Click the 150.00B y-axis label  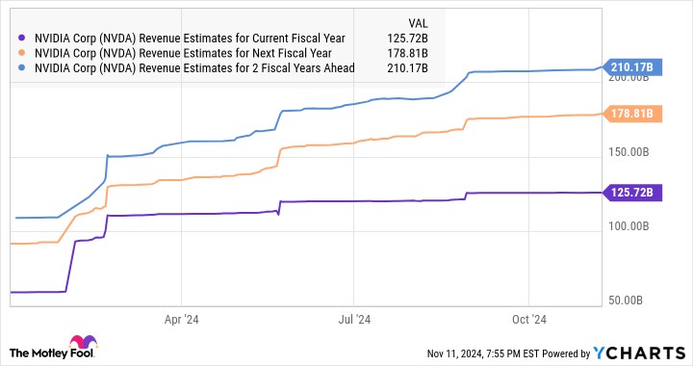click(629, 152)
